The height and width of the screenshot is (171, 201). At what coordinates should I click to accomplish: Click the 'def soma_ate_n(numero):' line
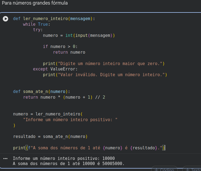pyautogui.click(x=41, y=92)
